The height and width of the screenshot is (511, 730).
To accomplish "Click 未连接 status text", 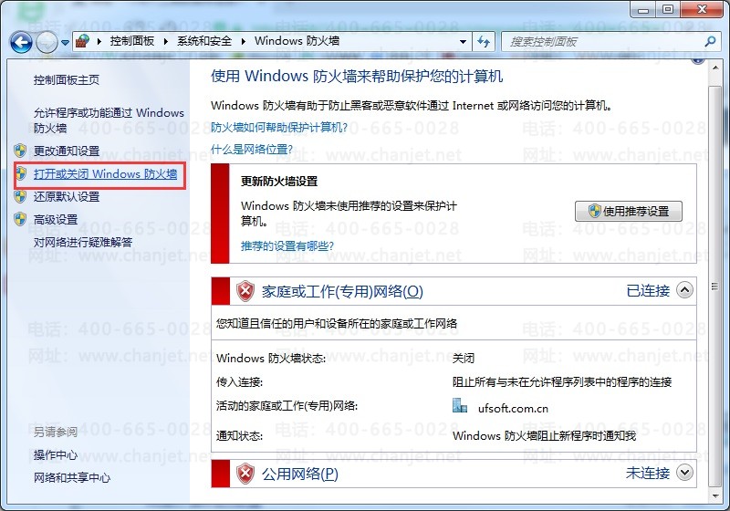I will 648,473.
